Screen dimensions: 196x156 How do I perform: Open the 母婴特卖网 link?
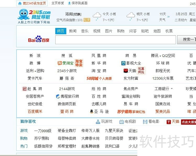coord(67,138)
